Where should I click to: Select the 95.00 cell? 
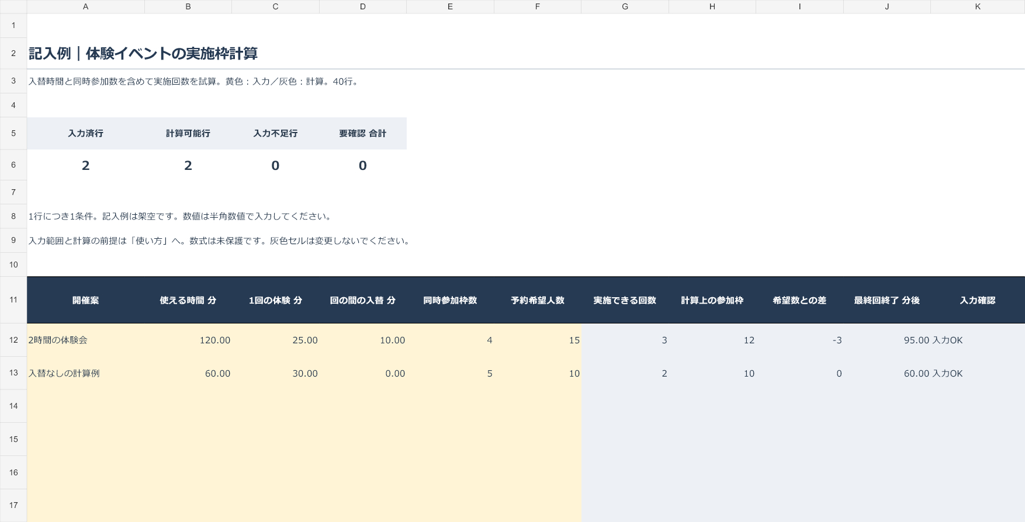[x=887, y=340]
